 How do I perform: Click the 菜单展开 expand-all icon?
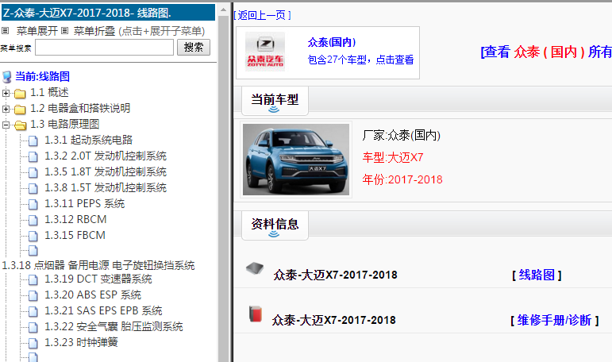point(5,30)
